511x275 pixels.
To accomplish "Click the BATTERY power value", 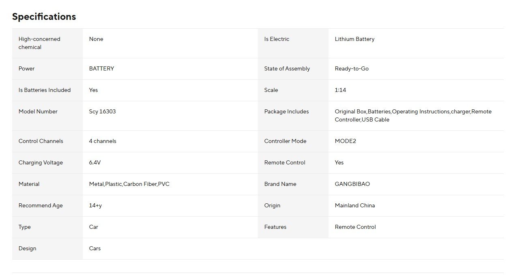I will coord(101,68).
